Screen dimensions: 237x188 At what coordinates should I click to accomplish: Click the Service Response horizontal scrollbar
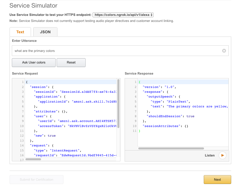point(171,148)
